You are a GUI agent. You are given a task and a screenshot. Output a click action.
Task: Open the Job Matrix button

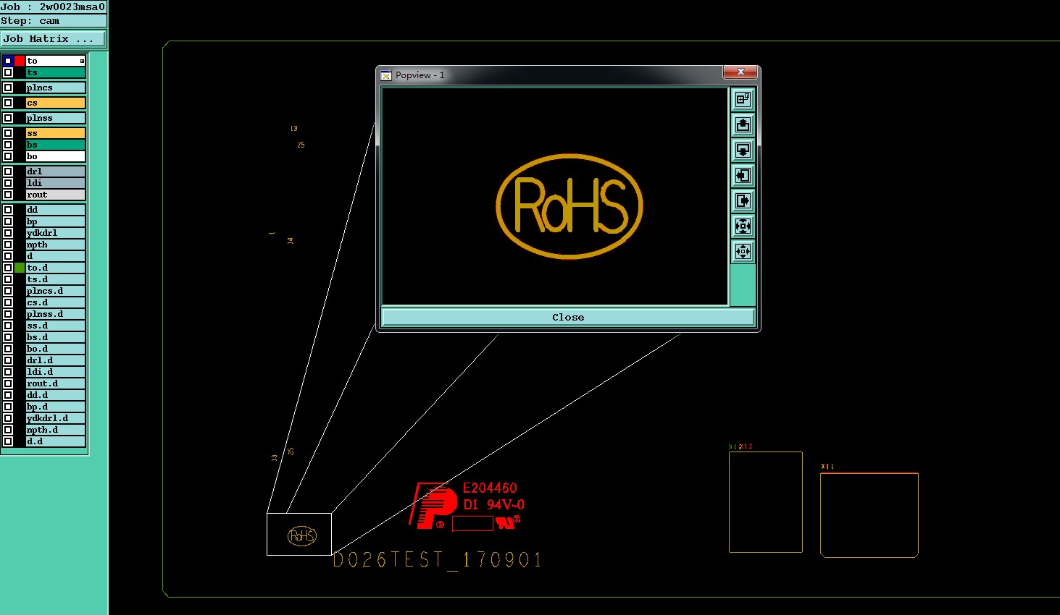[x=53, y=39]
